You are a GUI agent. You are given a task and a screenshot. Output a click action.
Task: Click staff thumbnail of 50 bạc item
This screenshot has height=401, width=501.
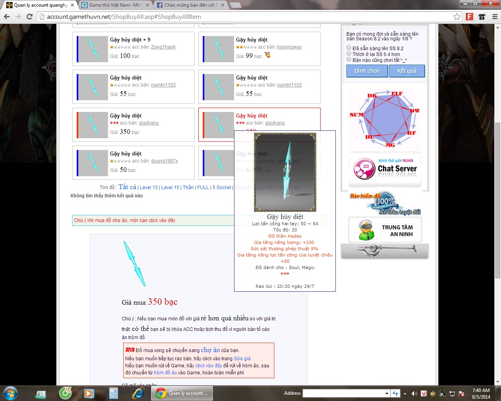[93, 163]
